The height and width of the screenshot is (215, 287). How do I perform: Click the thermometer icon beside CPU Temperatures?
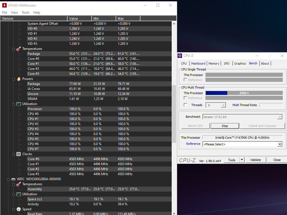point(19,49)
